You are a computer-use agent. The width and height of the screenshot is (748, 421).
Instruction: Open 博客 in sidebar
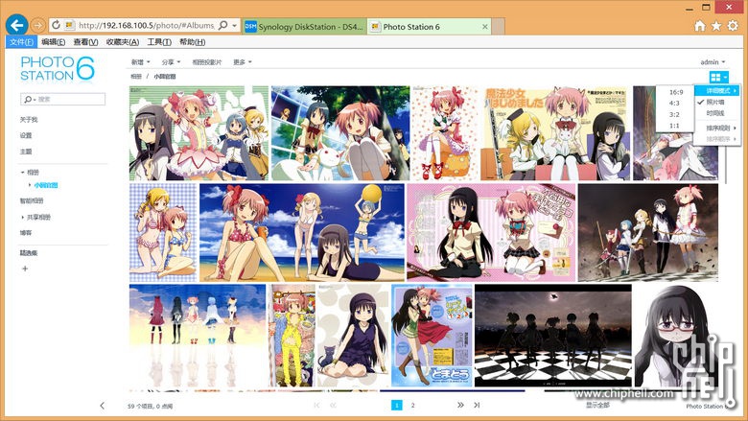tap(26, 233)
